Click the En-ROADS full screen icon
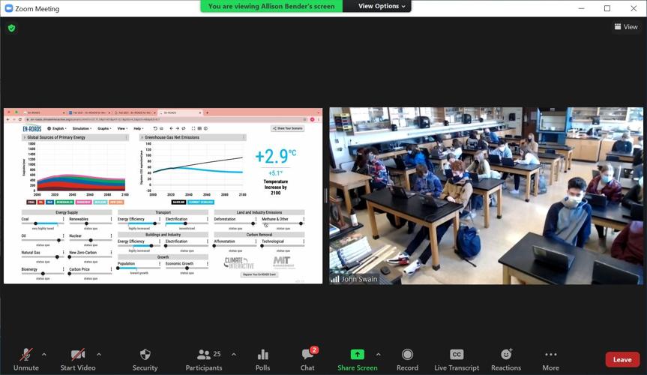This screenshot has height=375, width=647. 193,128
